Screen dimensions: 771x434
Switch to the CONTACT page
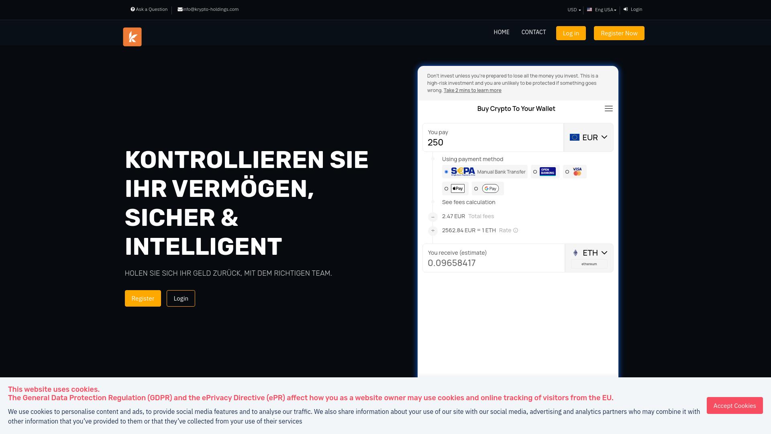click(534, 32)
